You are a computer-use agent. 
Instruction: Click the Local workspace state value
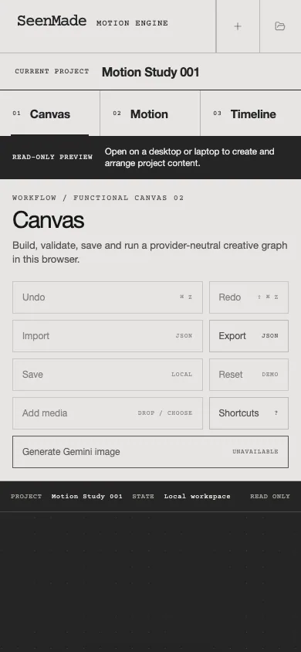[x=197, y=497]
